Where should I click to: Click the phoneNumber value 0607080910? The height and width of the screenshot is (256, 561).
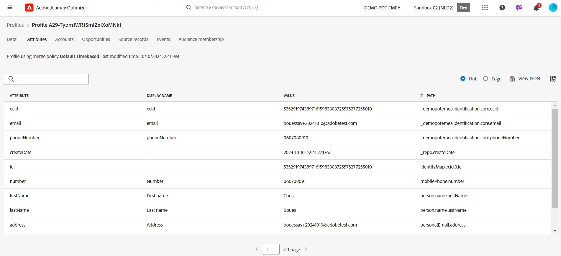(296, 138)
